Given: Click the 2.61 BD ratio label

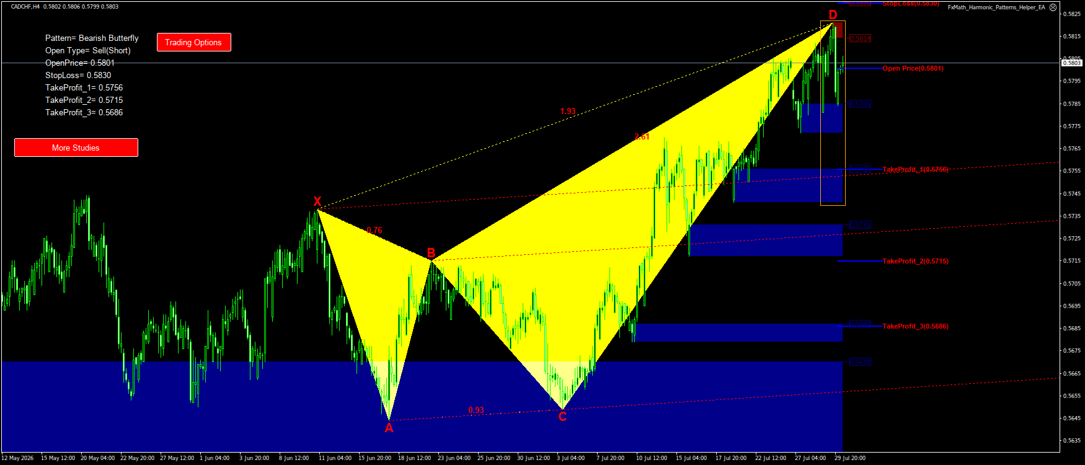Looking at the screenshot, I should tap(642, 136).
